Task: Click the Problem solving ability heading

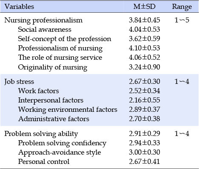Action: tap(41, 134)
